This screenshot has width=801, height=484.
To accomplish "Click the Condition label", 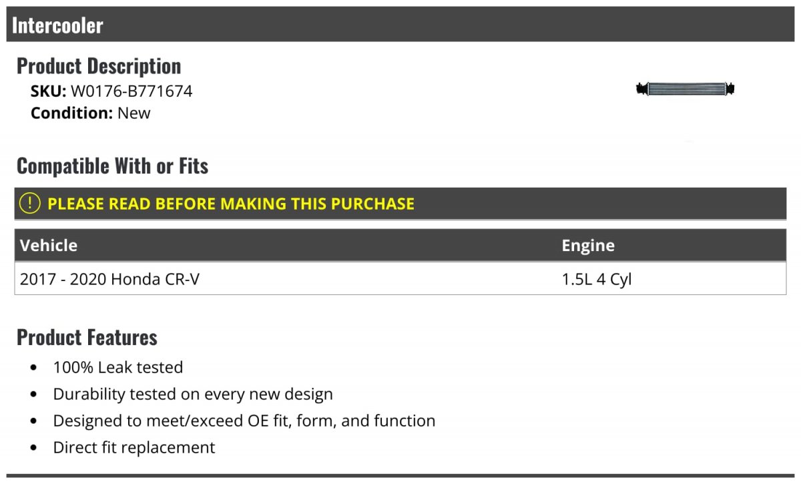I will [71, 113].
